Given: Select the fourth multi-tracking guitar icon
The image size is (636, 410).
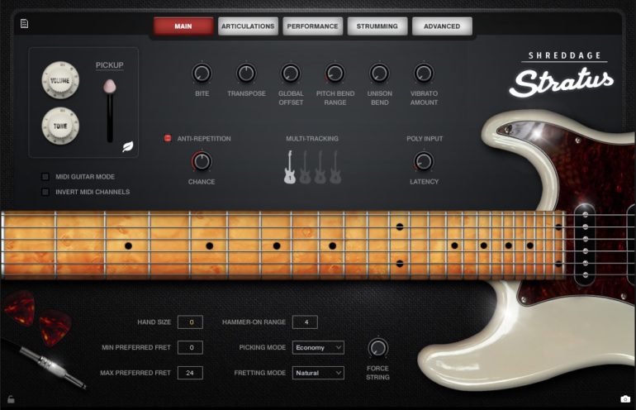Looking at the screenshot, I should [335, 166].
